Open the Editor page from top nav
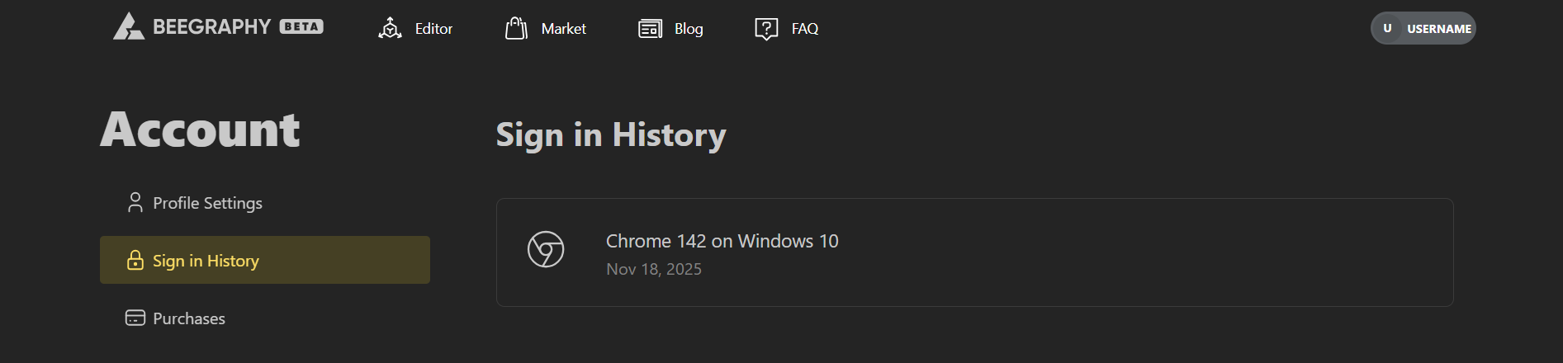This screenshot has width=1563, height=363. (x=433, y=29)
